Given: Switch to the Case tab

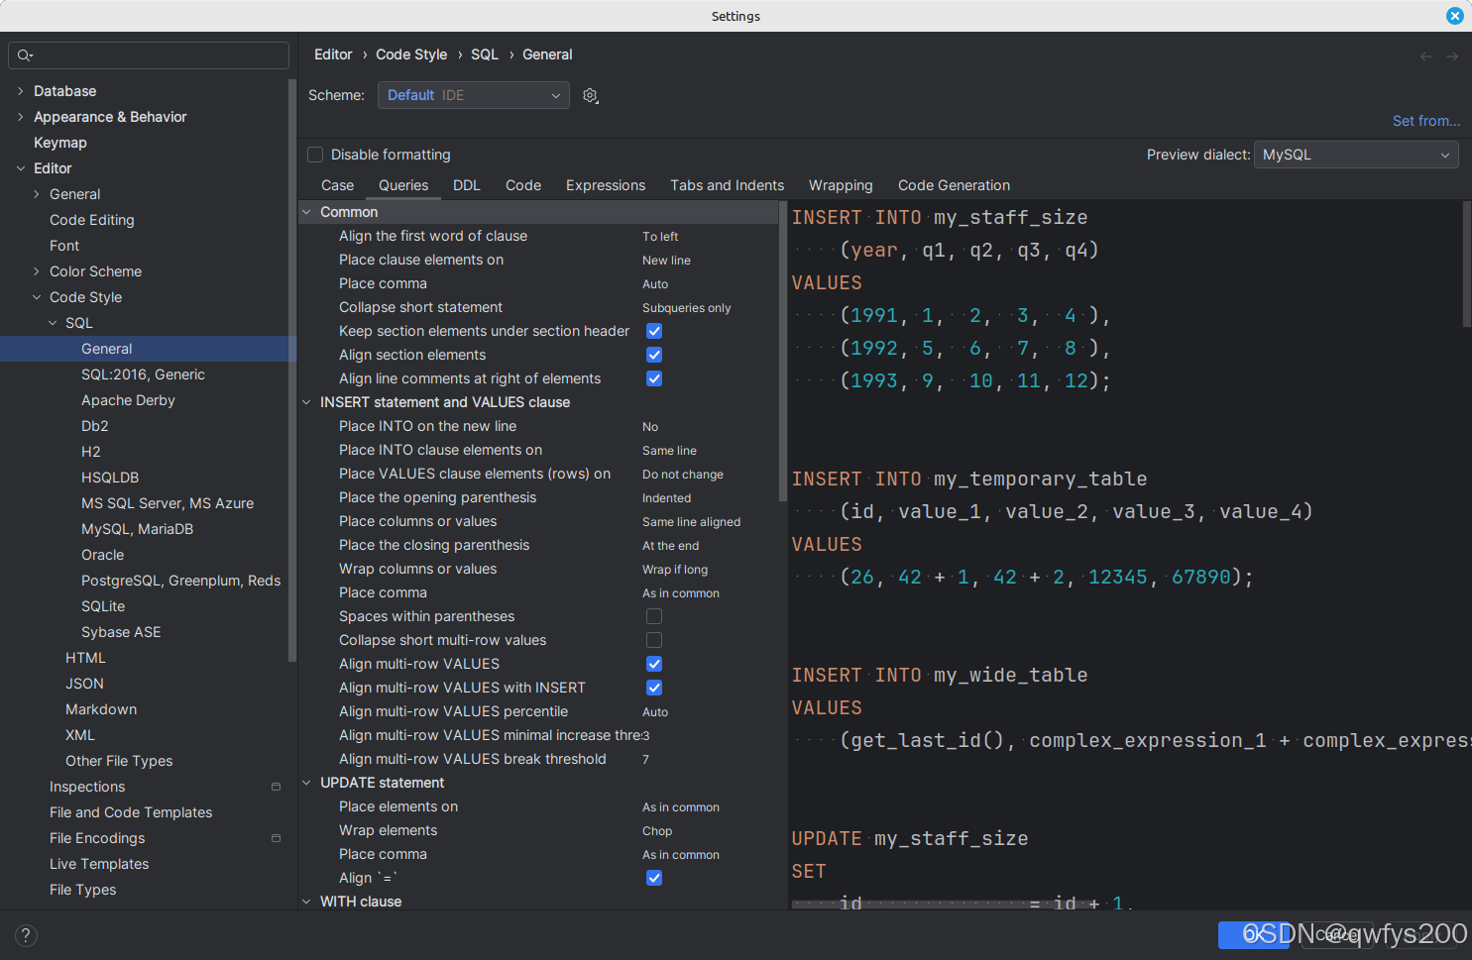Looking at the screenshot, I should coord(337,185).
